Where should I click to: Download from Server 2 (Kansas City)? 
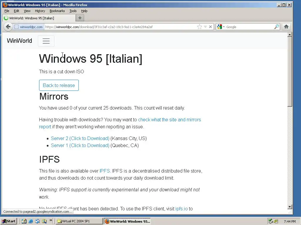click(80, 138)
